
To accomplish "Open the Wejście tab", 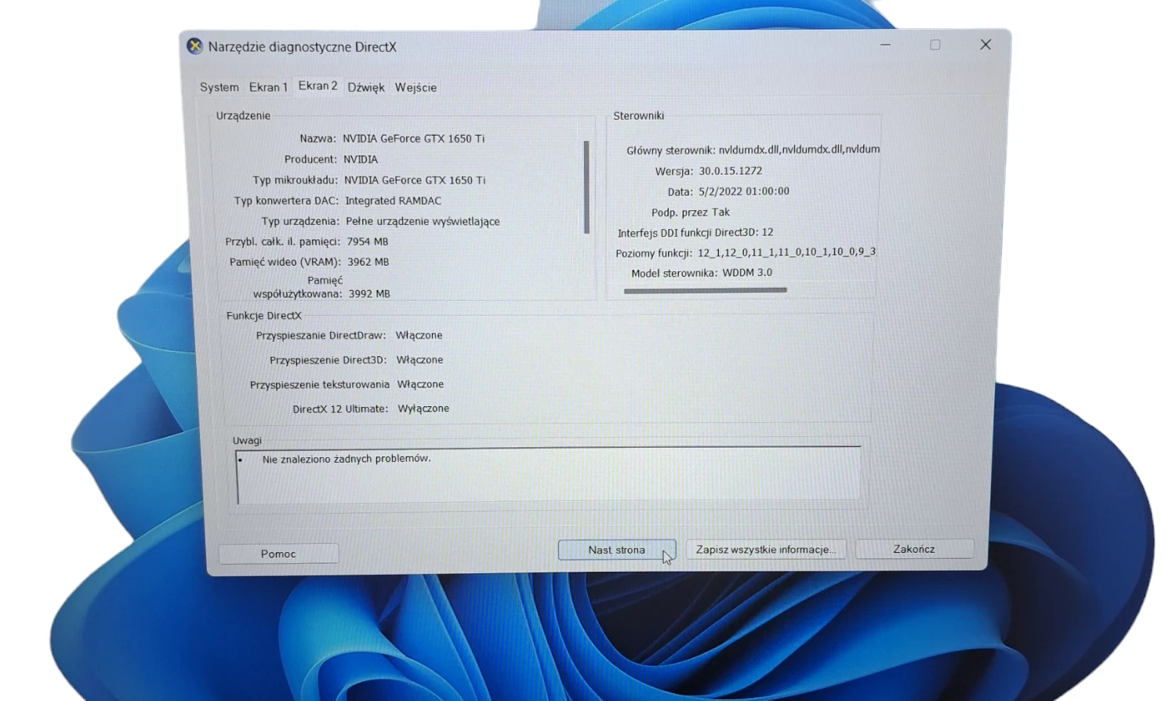I will [x=416, y=87].
